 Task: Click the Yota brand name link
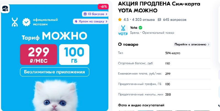(x=134, y=28)
